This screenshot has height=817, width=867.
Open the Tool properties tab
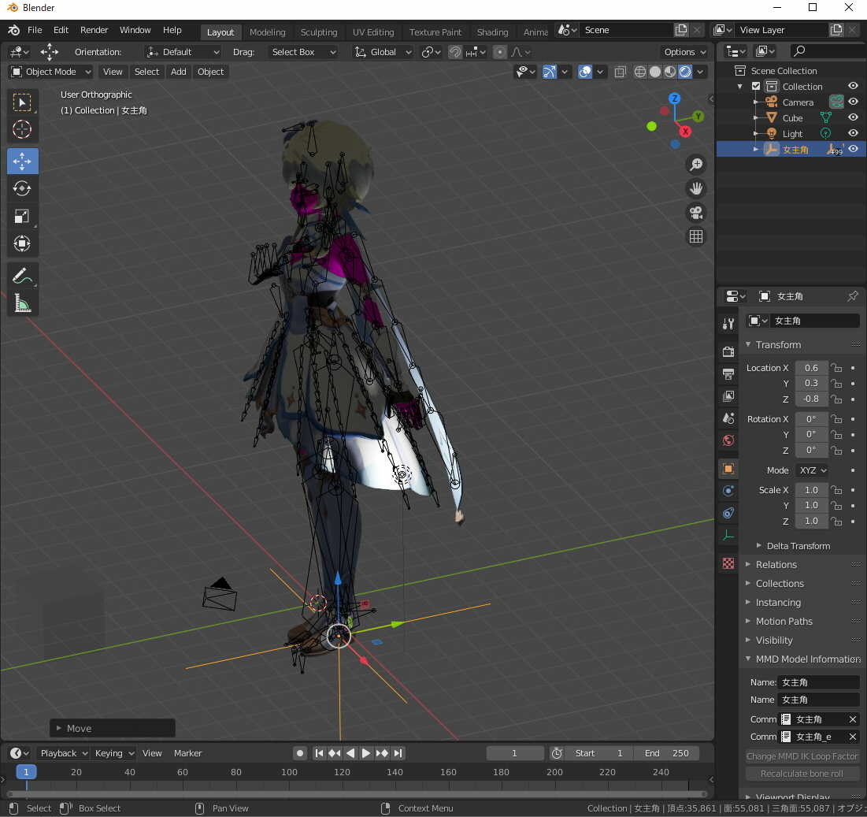point(728,324)
